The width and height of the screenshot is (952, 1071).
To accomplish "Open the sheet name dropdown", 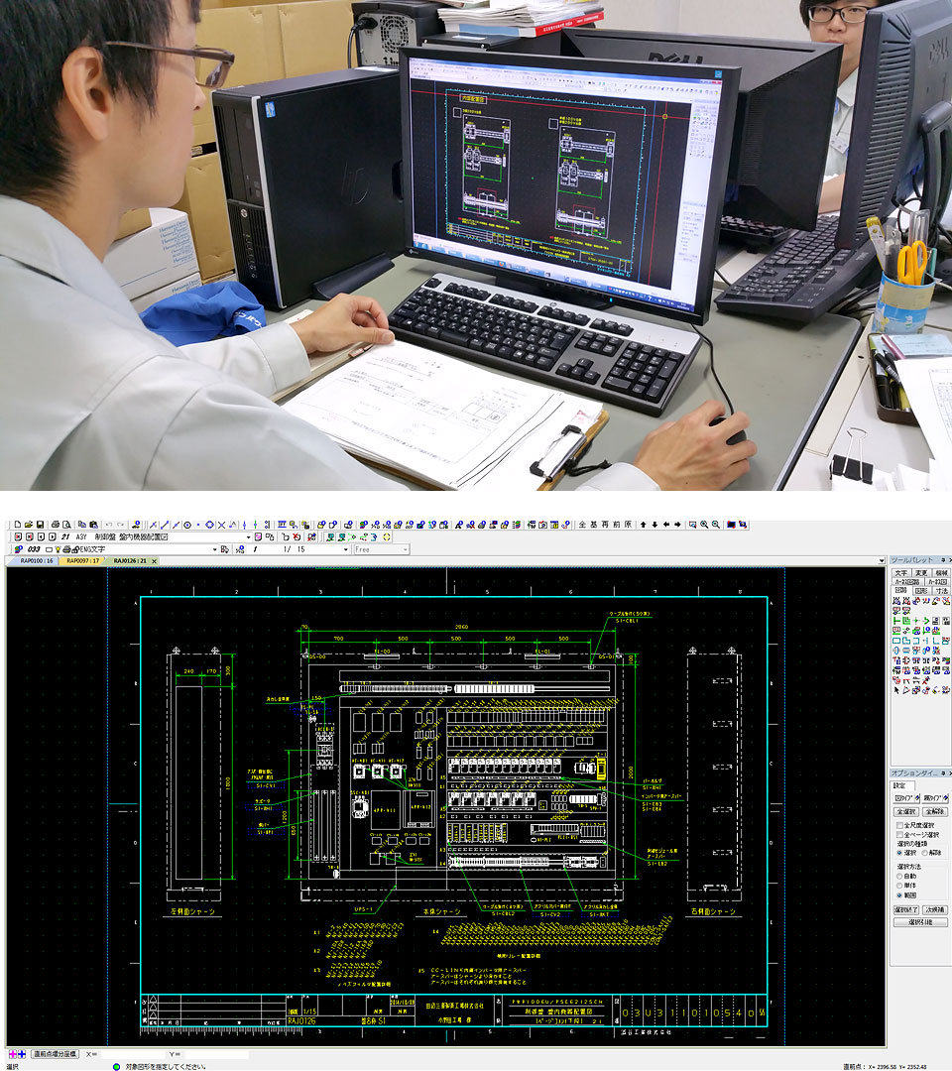I will 248,536.
